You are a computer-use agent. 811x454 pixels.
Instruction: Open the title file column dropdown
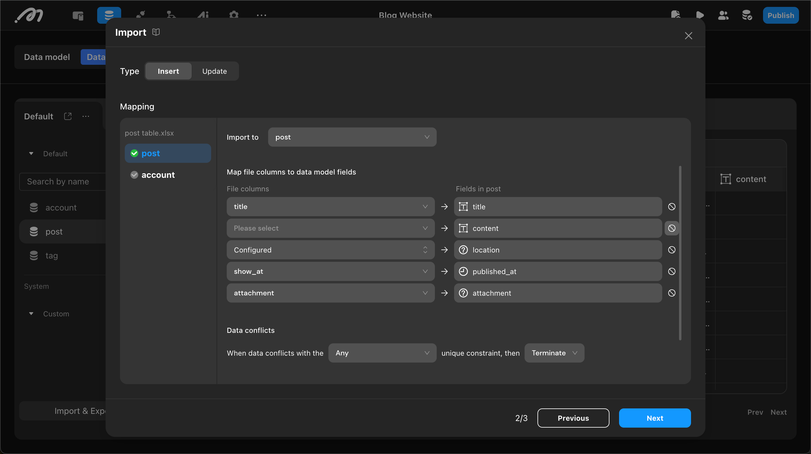331,207
